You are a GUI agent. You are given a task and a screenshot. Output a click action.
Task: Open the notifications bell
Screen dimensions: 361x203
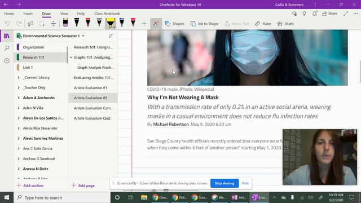(315, 14)
